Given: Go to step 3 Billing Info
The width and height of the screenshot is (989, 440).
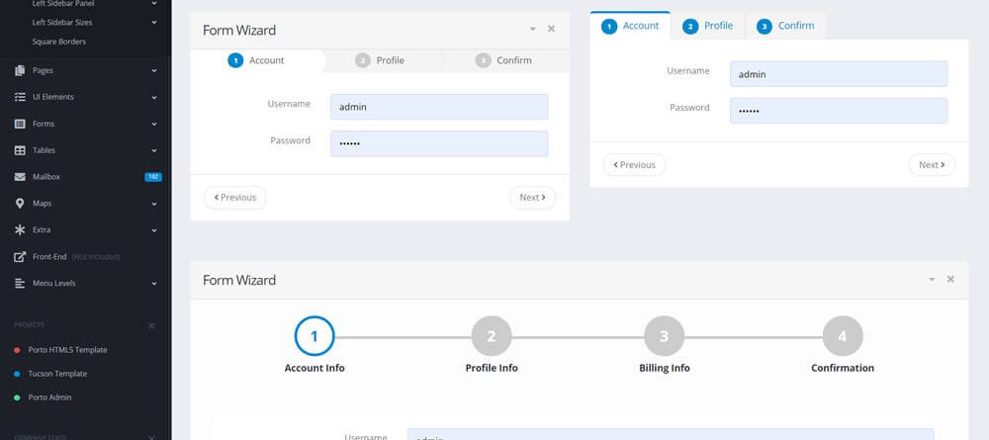Looking at the screenshot, I should (x=664, y=336).
